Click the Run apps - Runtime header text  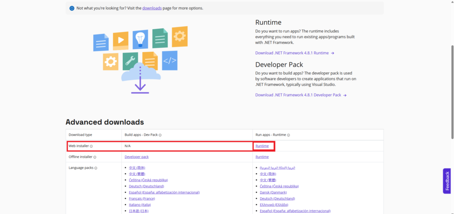(271, 135)
